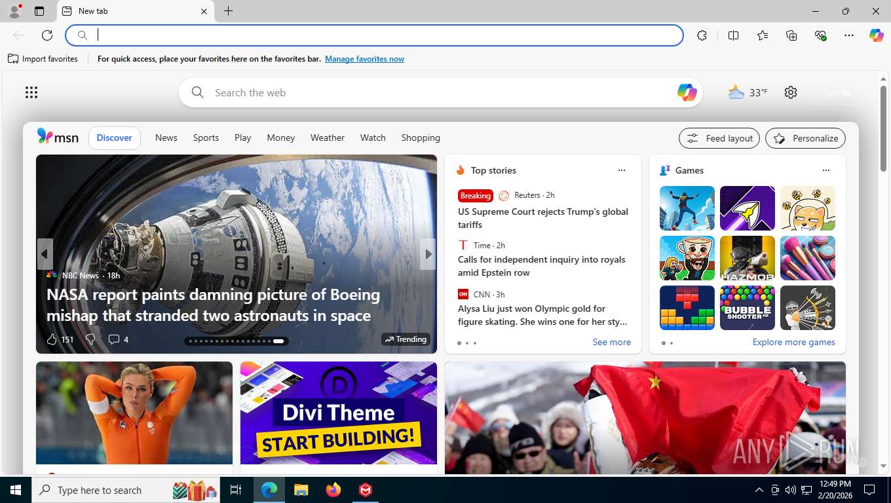Open the apps grid launcher

pyautogui.click(x=31, y=92)
